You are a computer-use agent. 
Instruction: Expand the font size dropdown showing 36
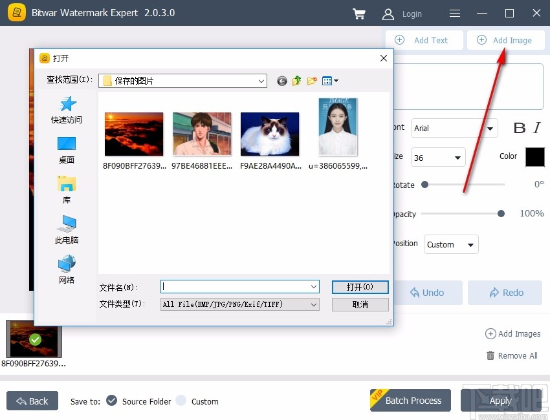pyautogui.click(x=437, y=157)
